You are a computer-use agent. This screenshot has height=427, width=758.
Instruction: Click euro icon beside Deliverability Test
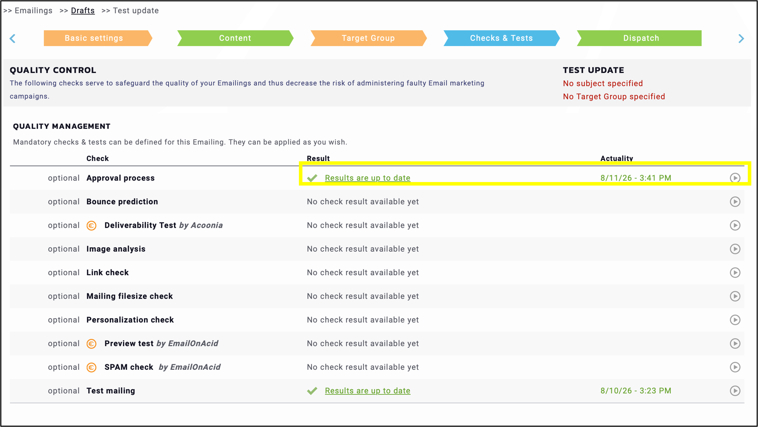pos(92,225)
